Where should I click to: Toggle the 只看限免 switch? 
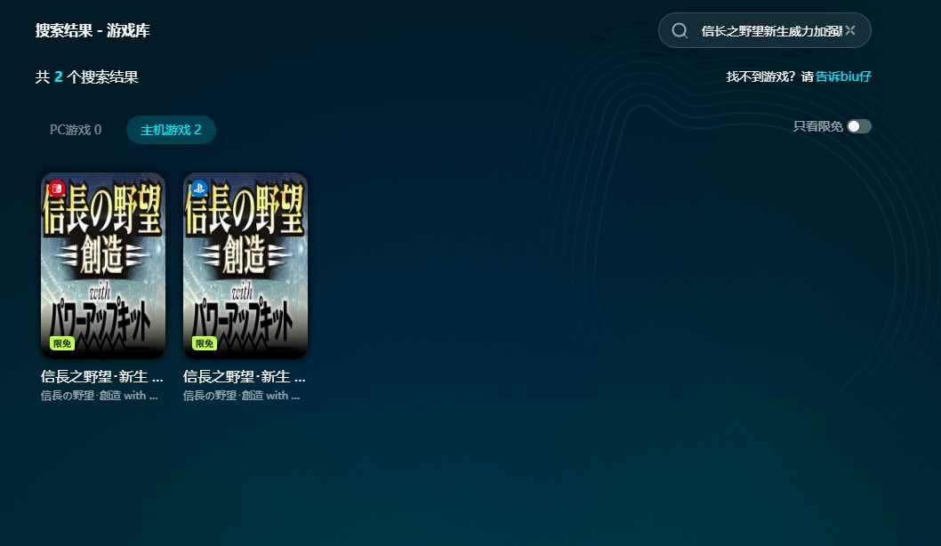[859, 126]
